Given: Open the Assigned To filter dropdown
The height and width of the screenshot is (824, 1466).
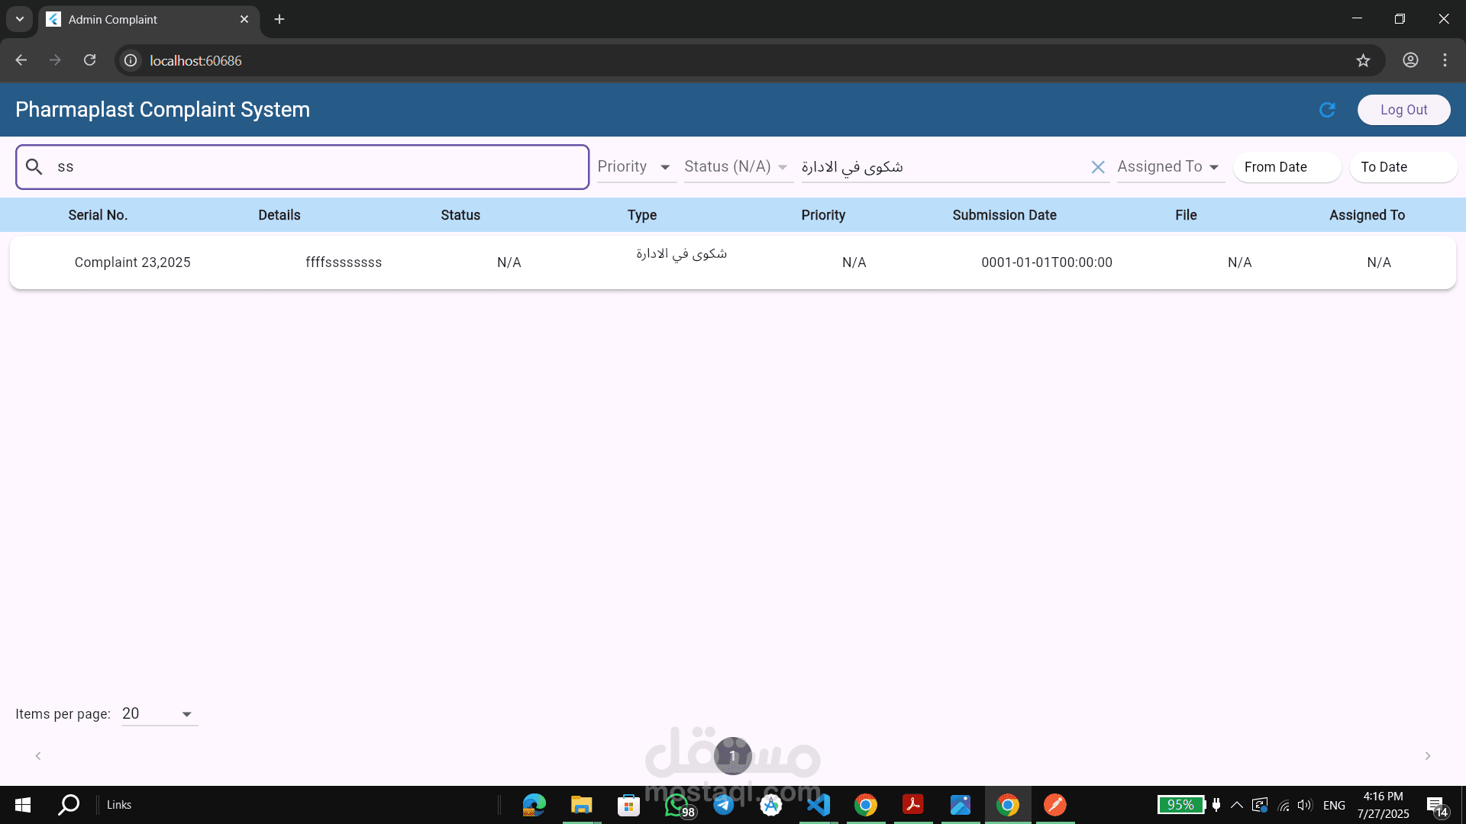Looking at the screenshot, I should (1170, 167).
